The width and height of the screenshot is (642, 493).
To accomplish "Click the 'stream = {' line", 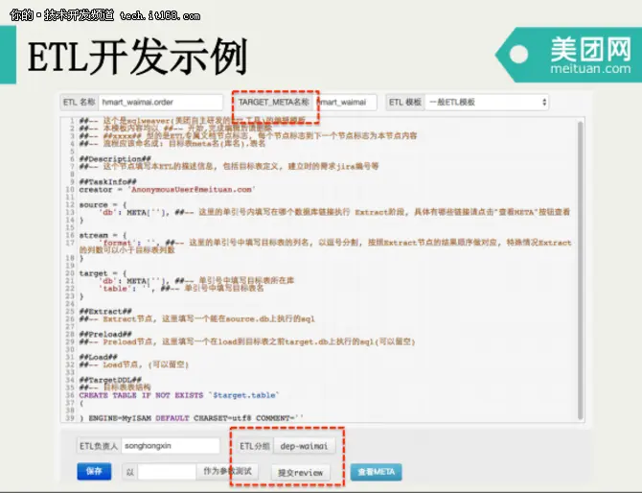I will click(x=103, y=235).
